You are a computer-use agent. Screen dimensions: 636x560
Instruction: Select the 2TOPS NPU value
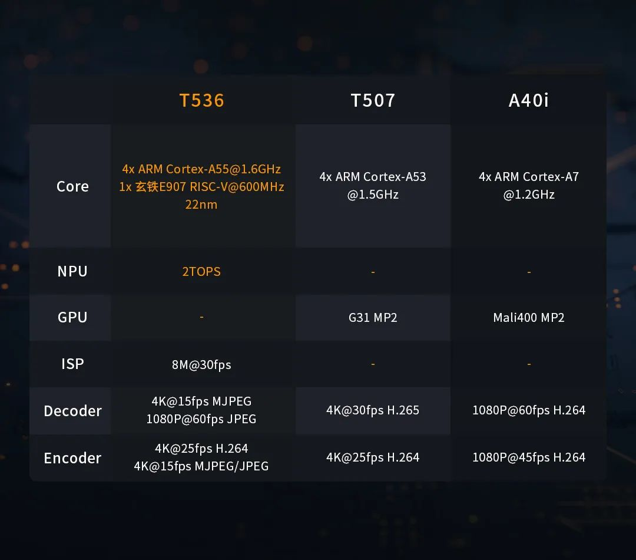[x=201, y=272]
